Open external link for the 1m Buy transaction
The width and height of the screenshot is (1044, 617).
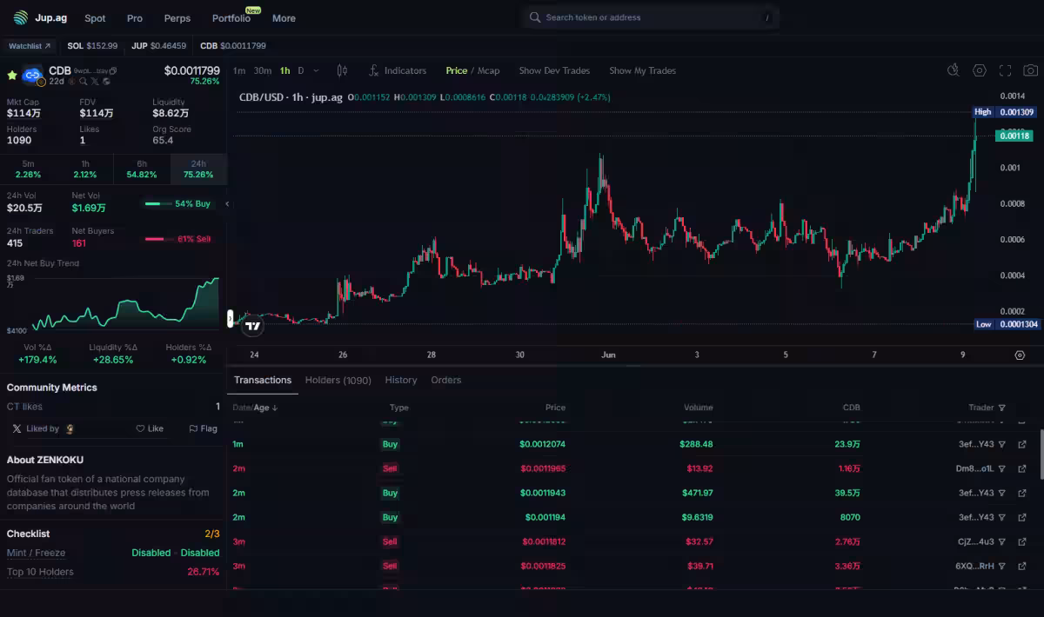click(x=1022, y=444)
